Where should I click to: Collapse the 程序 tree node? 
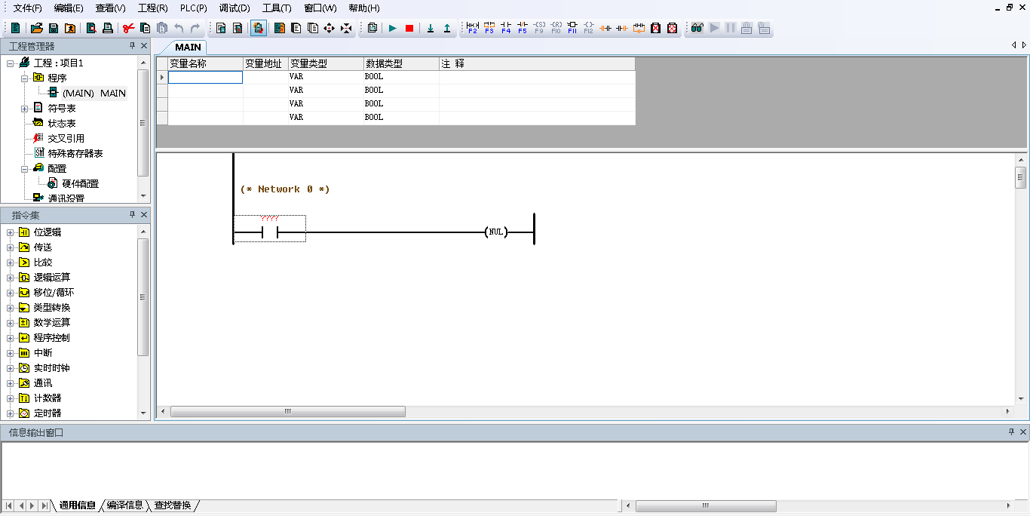click(25, 78)
